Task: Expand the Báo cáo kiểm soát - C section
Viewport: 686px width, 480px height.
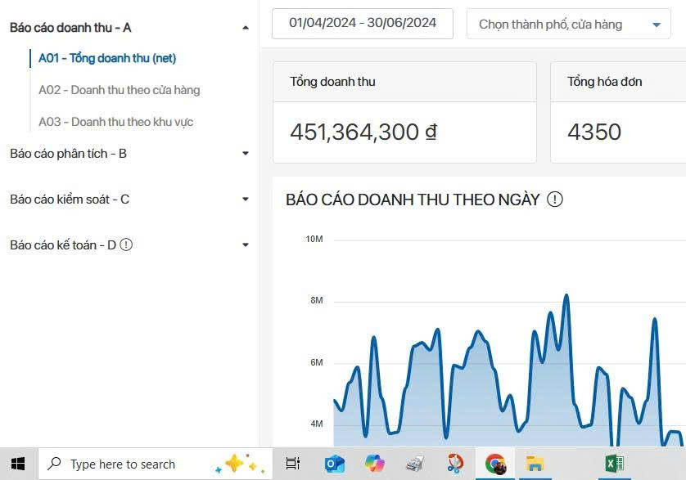Action: pos(245,199)
